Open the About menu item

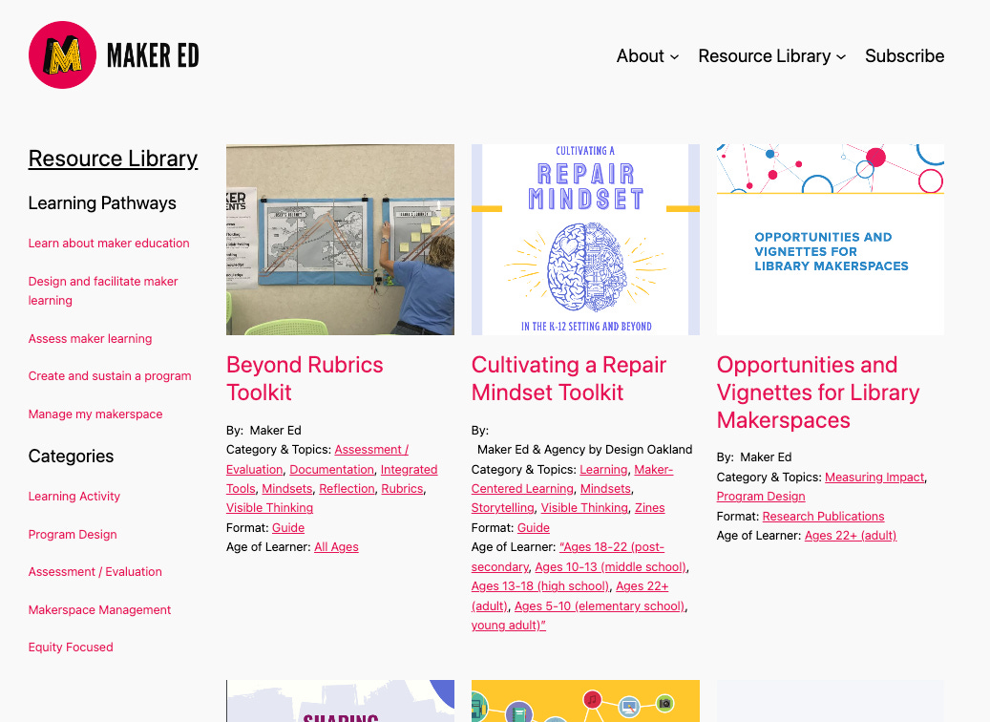click(641, 56)
